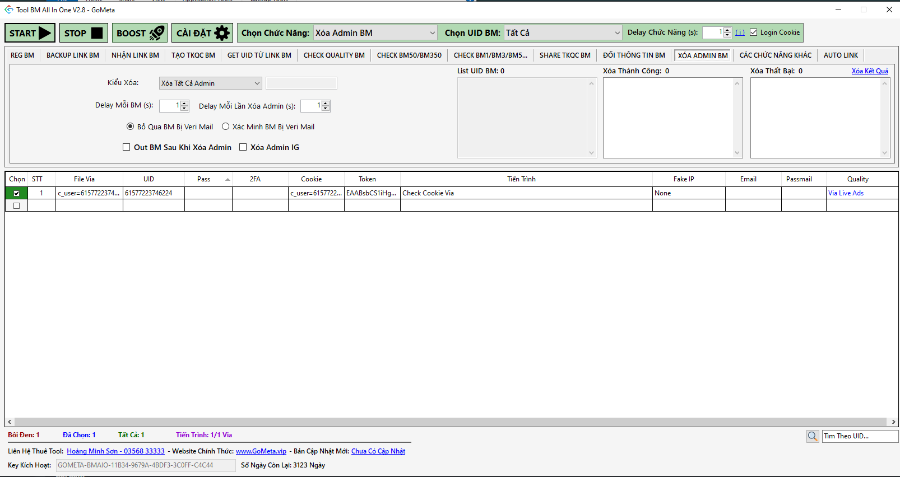Screen dimensions: 900x477
Task: Click the Bôi Đen: 1 status label
Action: pos(24,435)
